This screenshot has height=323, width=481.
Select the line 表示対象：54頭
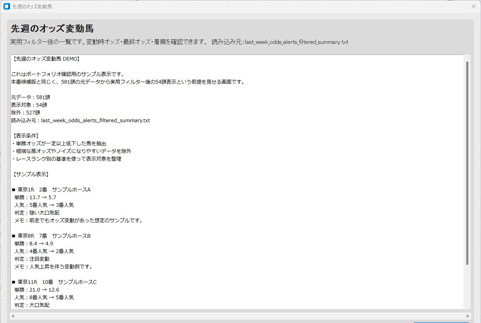pyautogui.click(x=29, y=105)
